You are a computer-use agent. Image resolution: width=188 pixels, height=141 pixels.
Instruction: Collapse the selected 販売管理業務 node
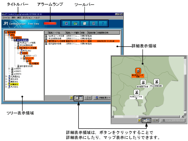tap(12, 40)
